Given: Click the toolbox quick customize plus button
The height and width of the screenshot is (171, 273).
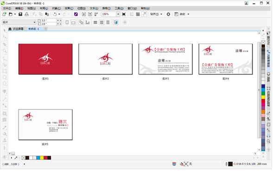Looking at the screenshot, I should pyautogui.click(x=5, y=157).
